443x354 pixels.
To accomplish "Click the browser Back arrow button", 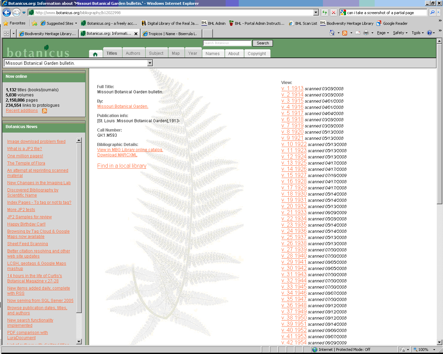I will click(7, 13).
